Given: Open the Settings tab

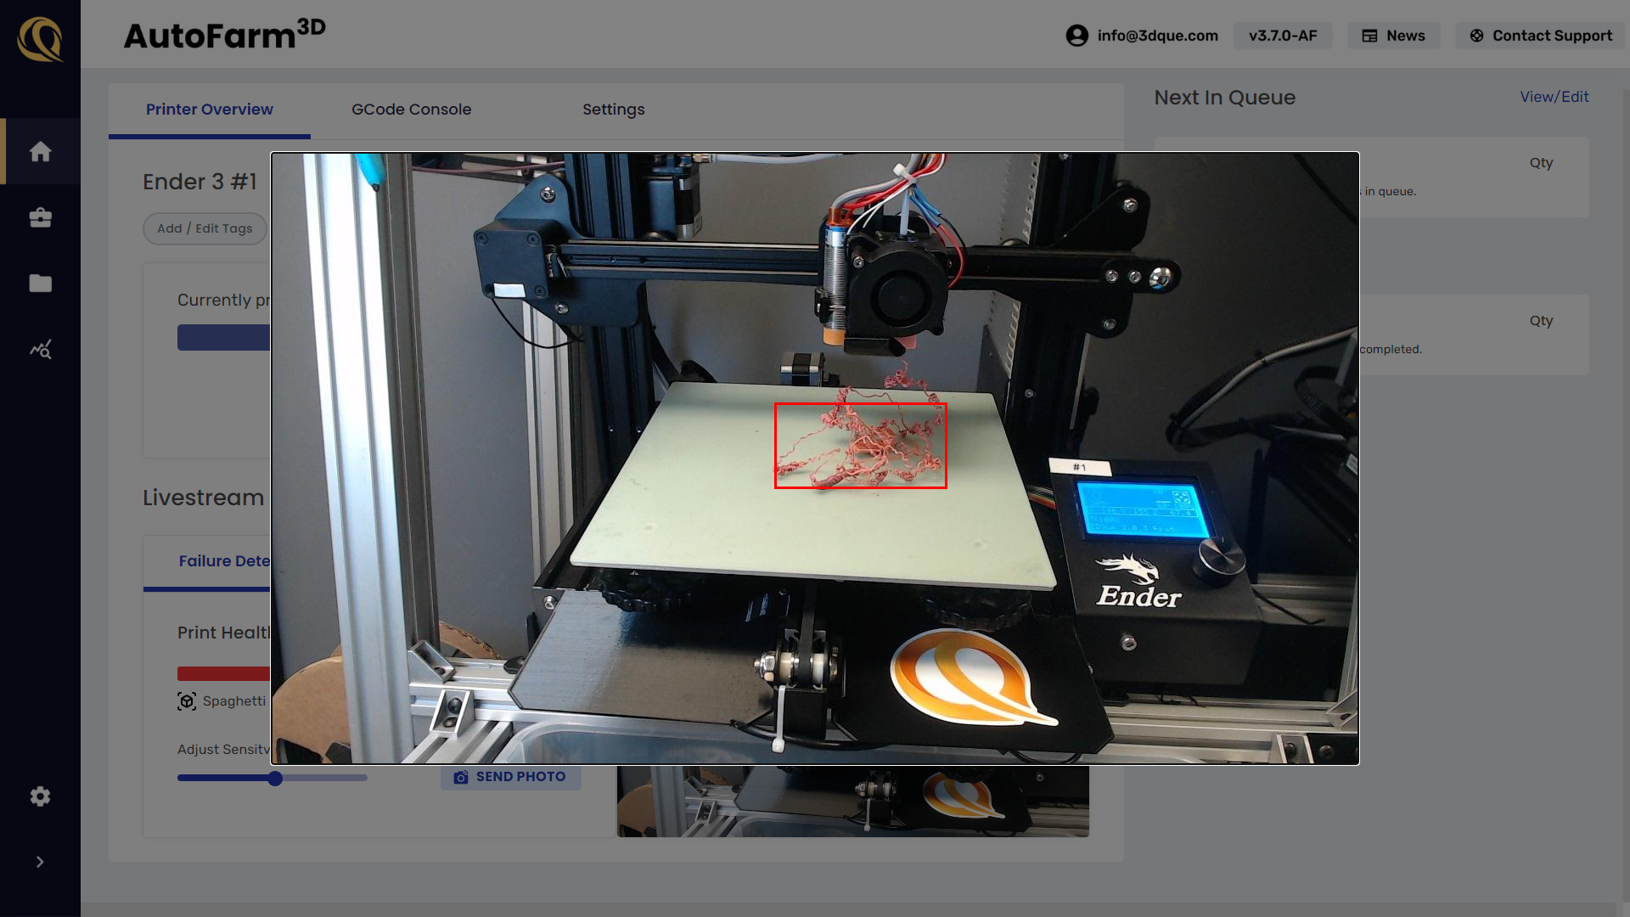Looking at the screenshot, I should [614, 109].
